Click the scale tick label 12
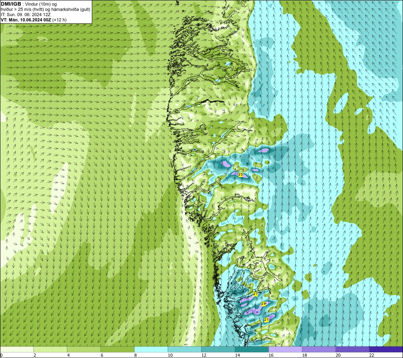403x358 pixels. [x=204, y=356]
